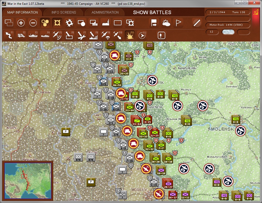Image resolution: width=262 pixels, height=203 pixels.
Task: Click the air battle marker near Vitebsk
Action: (152, 80)
